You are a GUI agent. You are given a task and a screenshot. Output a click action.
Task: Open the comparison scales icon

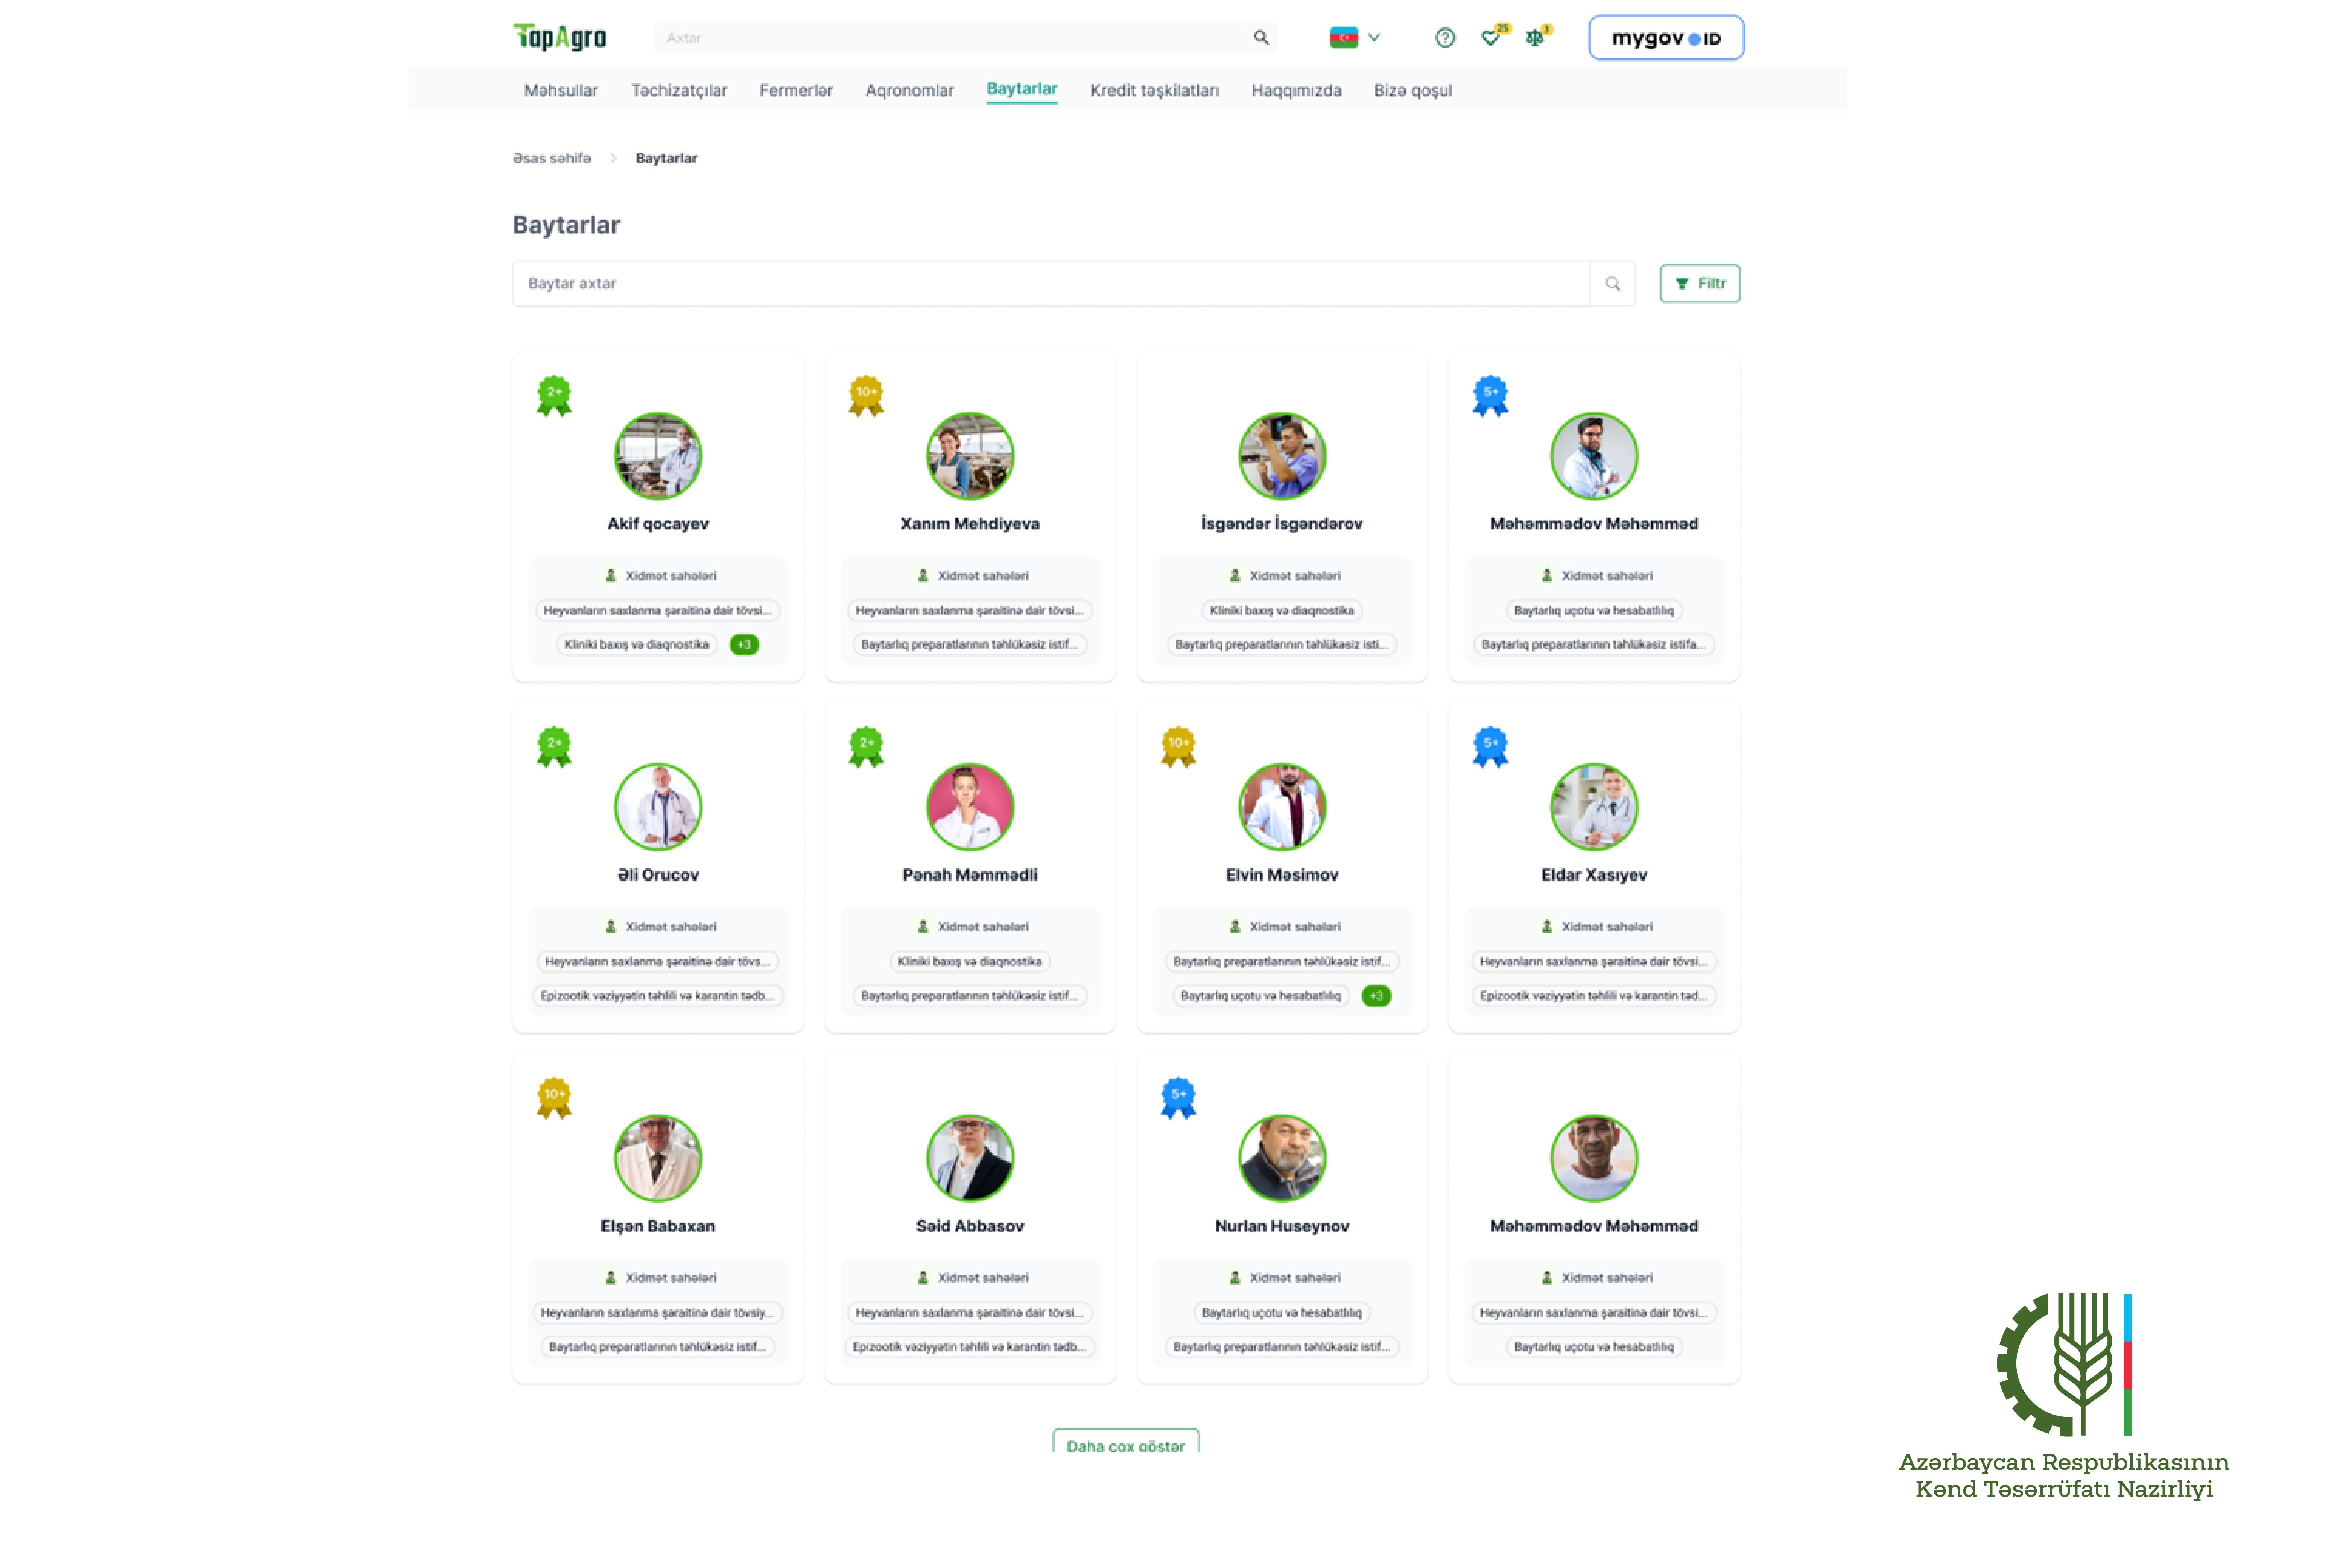click(1534, 38)
